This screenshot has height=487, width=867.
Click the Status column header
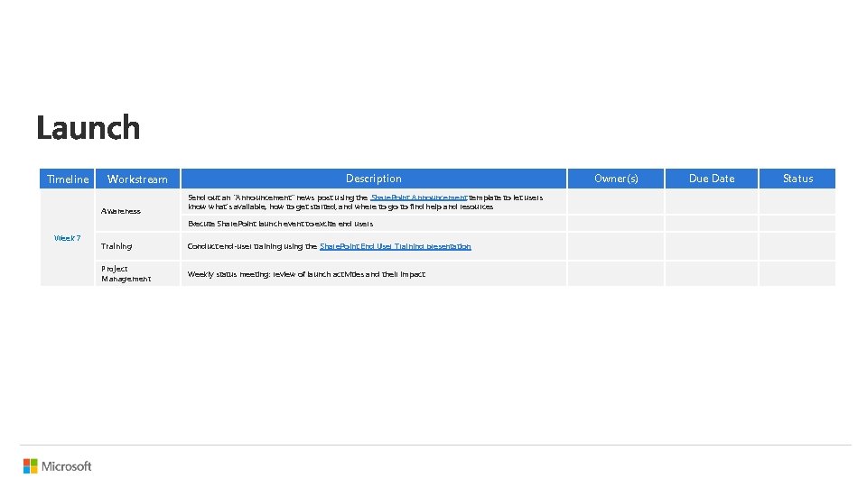[x=797, y=179]
